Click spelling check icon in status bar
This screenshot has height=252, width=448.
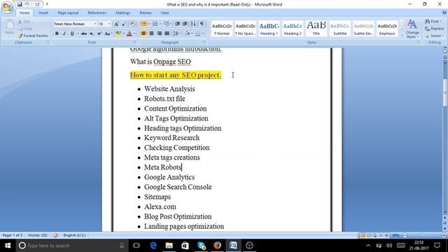(x=55, y=235)
